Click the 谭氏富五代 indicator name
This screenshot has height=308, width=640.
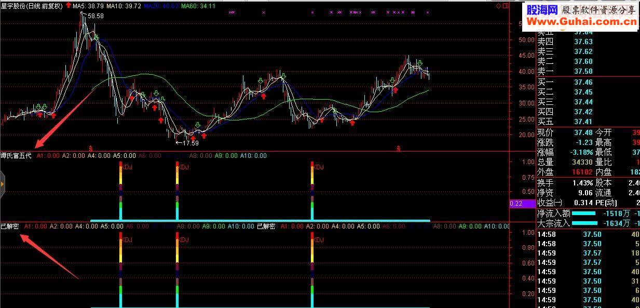16,155
